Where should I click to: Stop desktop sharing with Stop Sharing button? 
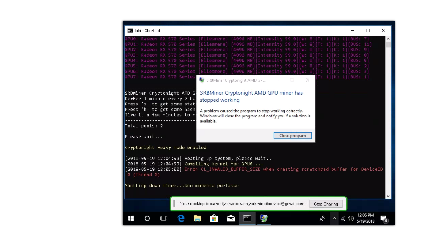coord(326,204)
